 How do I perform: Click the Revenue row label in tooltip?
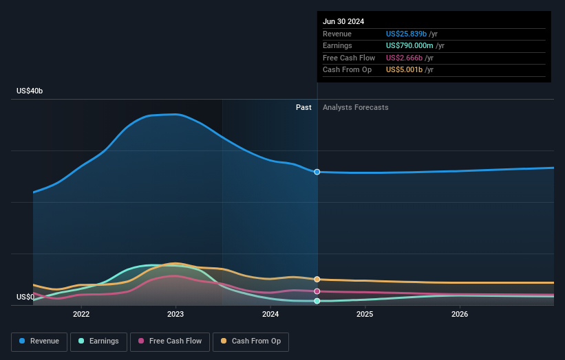(x=337, y=34)
